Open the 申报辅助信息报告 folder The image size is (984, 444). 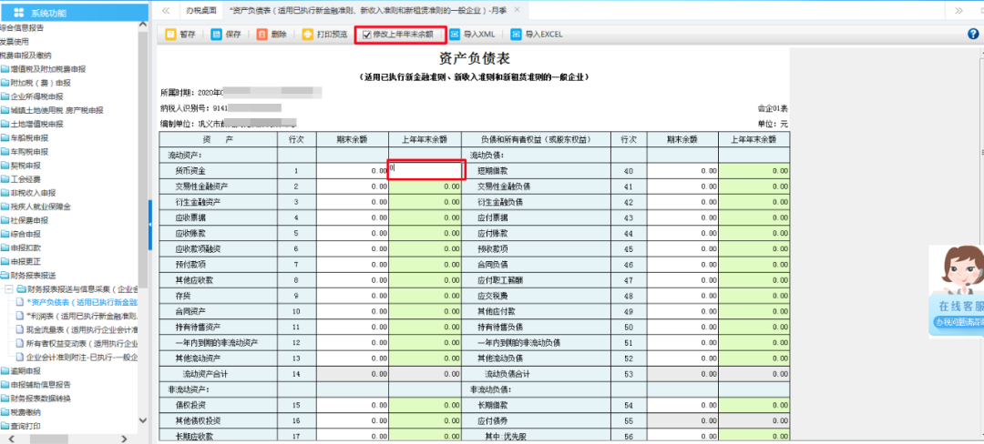click(36, 385)
